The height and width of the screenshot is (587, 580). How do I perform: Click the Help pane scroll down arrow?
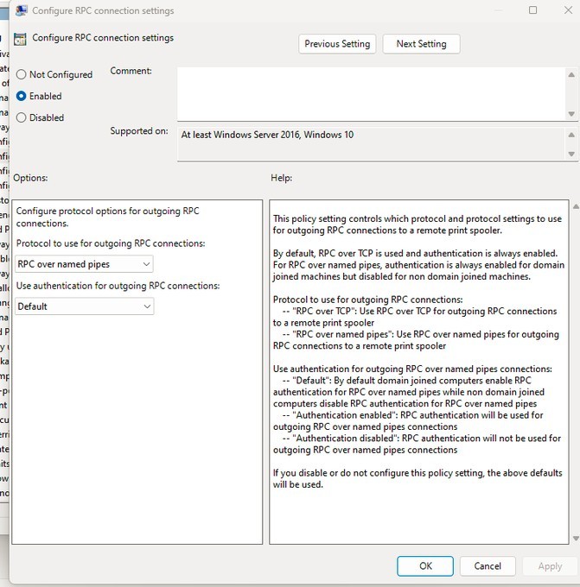[x=575, y=538]
